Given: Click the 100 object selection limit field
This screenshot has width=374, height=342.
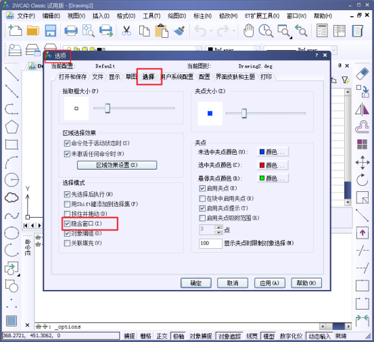Looking at the screenshot, I should tap(210, 243).
